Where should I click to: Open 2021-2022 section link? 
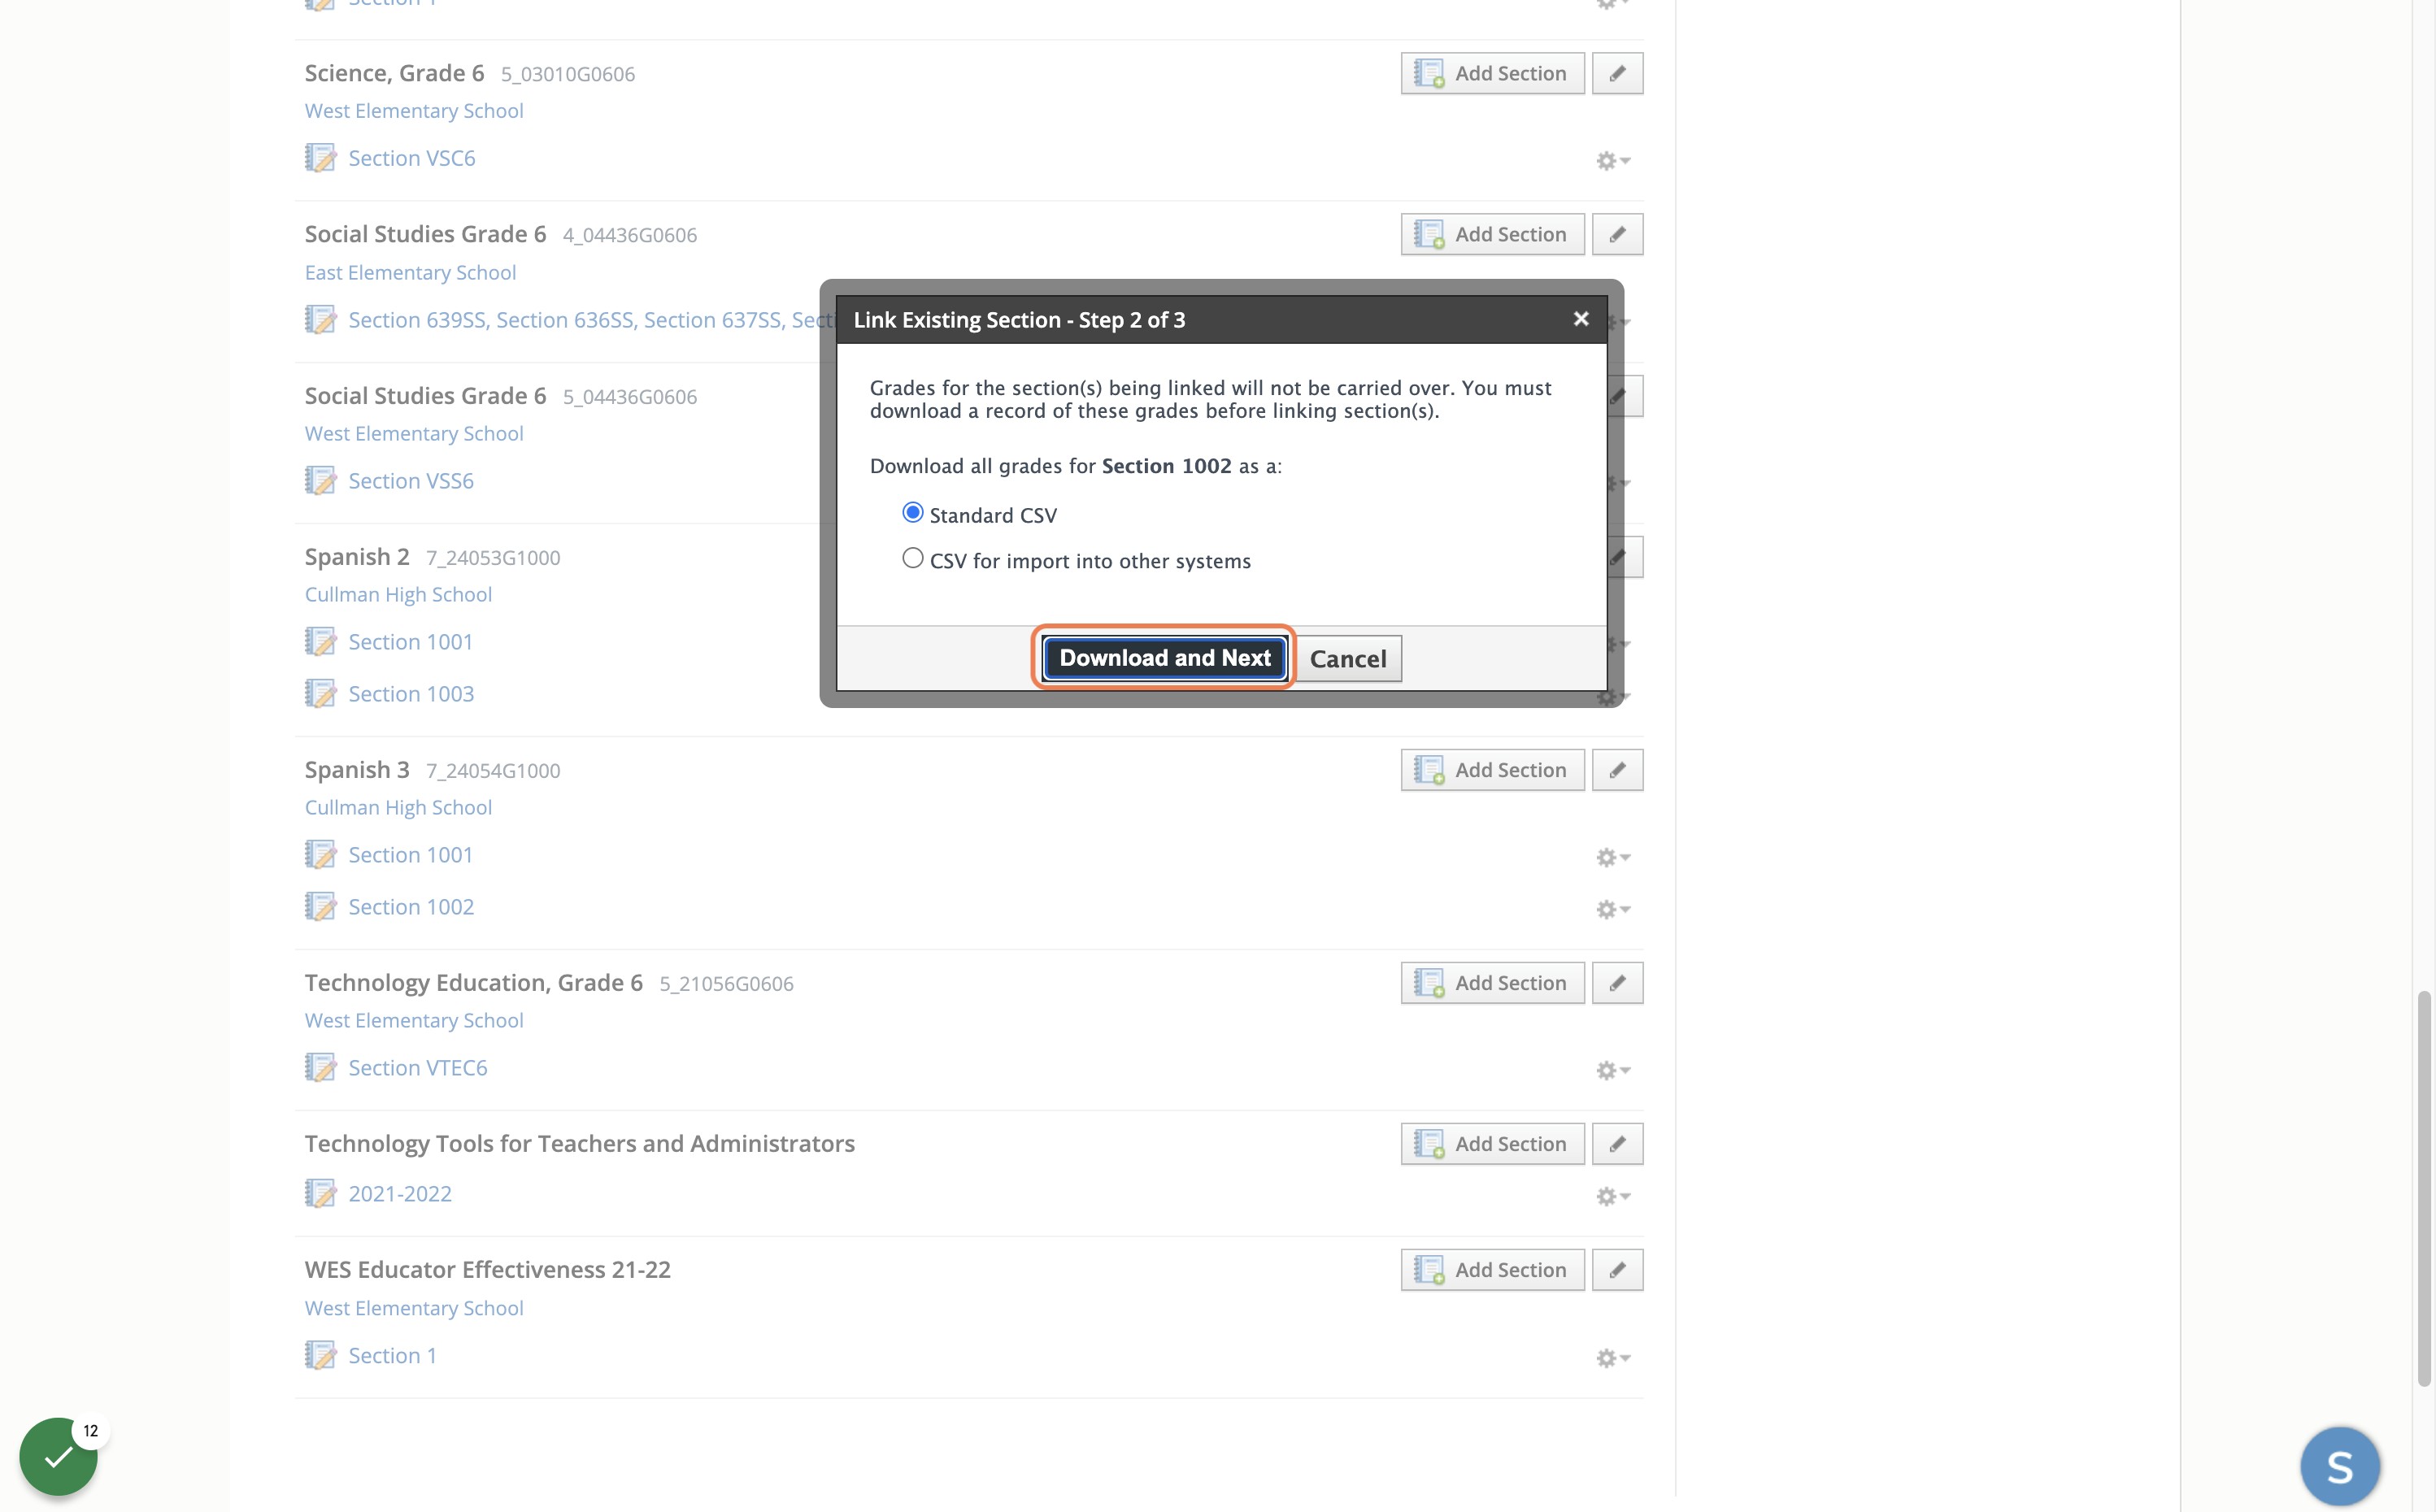pos(400,1194)
